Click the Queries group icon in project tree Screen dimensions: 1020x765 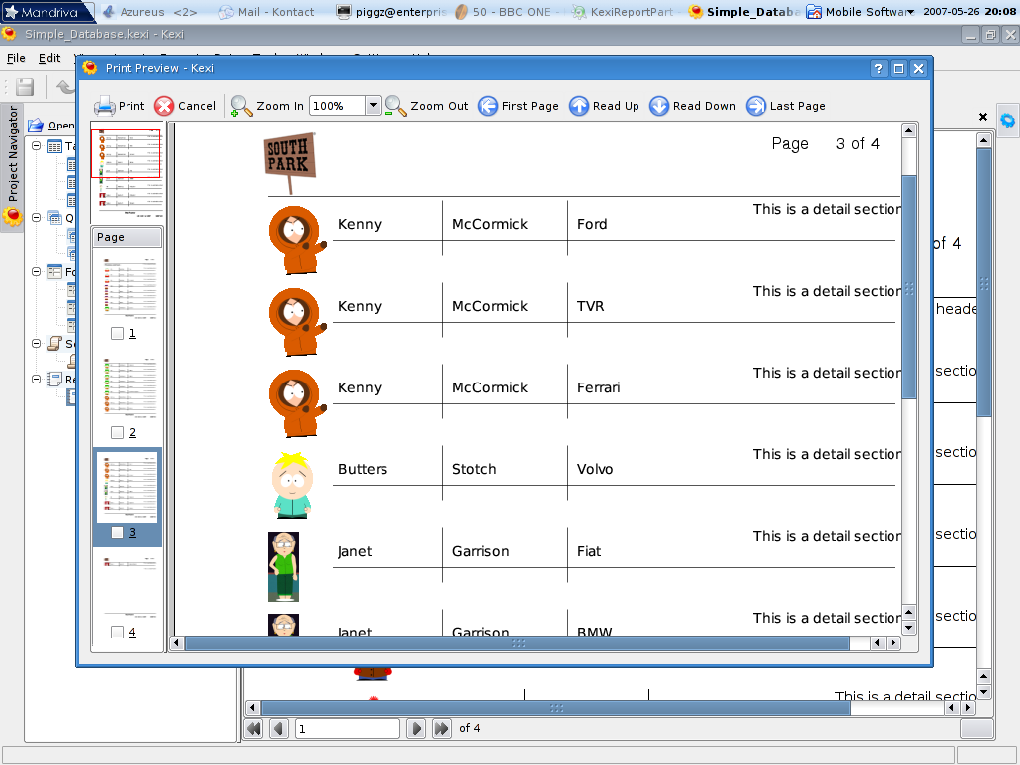[x=55, y=218]
